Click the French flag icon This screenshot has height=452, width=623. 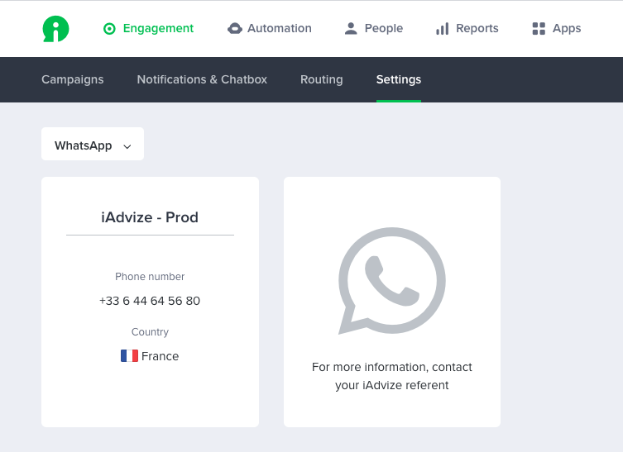129,355
